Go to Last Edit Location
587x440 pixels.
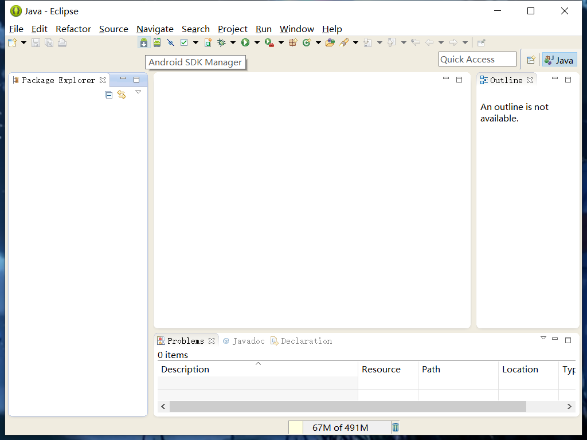[x=416, y=42]
